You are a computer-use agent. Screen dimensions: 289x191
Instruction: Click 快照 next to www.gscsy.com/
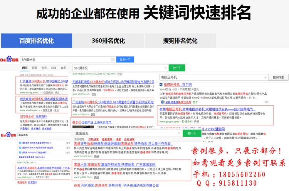coord(197,122)
